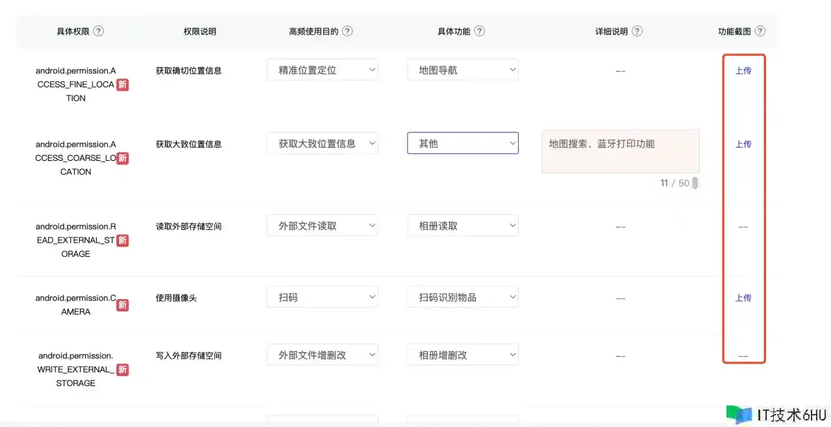
Task: Click 上传 link for ACCESS_COARSE_LOCATION row
Action: [743, 144]
